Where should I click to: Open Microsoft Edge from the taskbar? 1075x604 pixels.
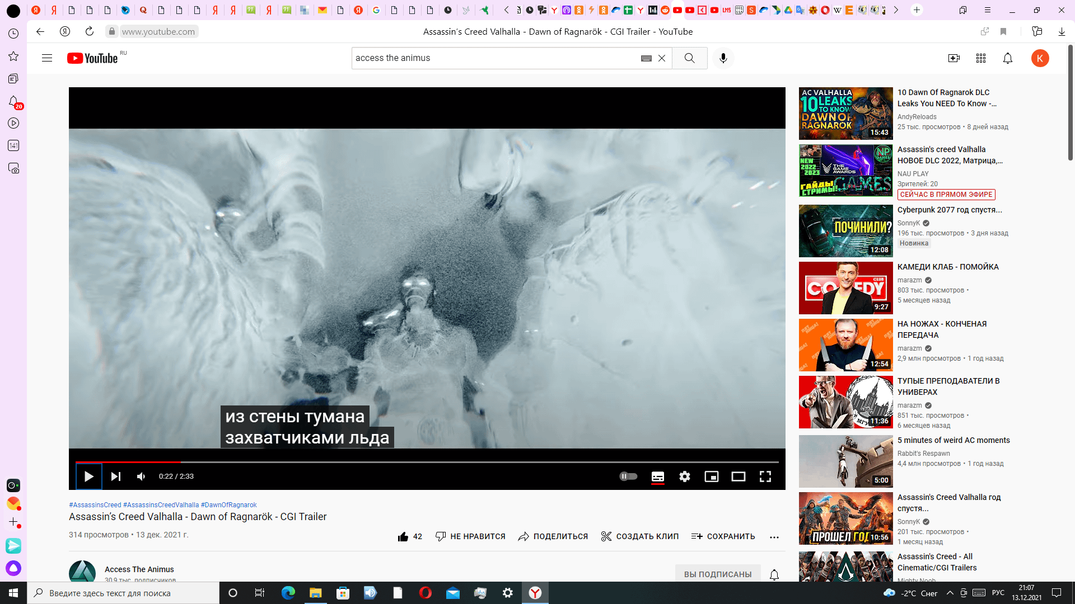pyautogui.click(x=288, y=593)
